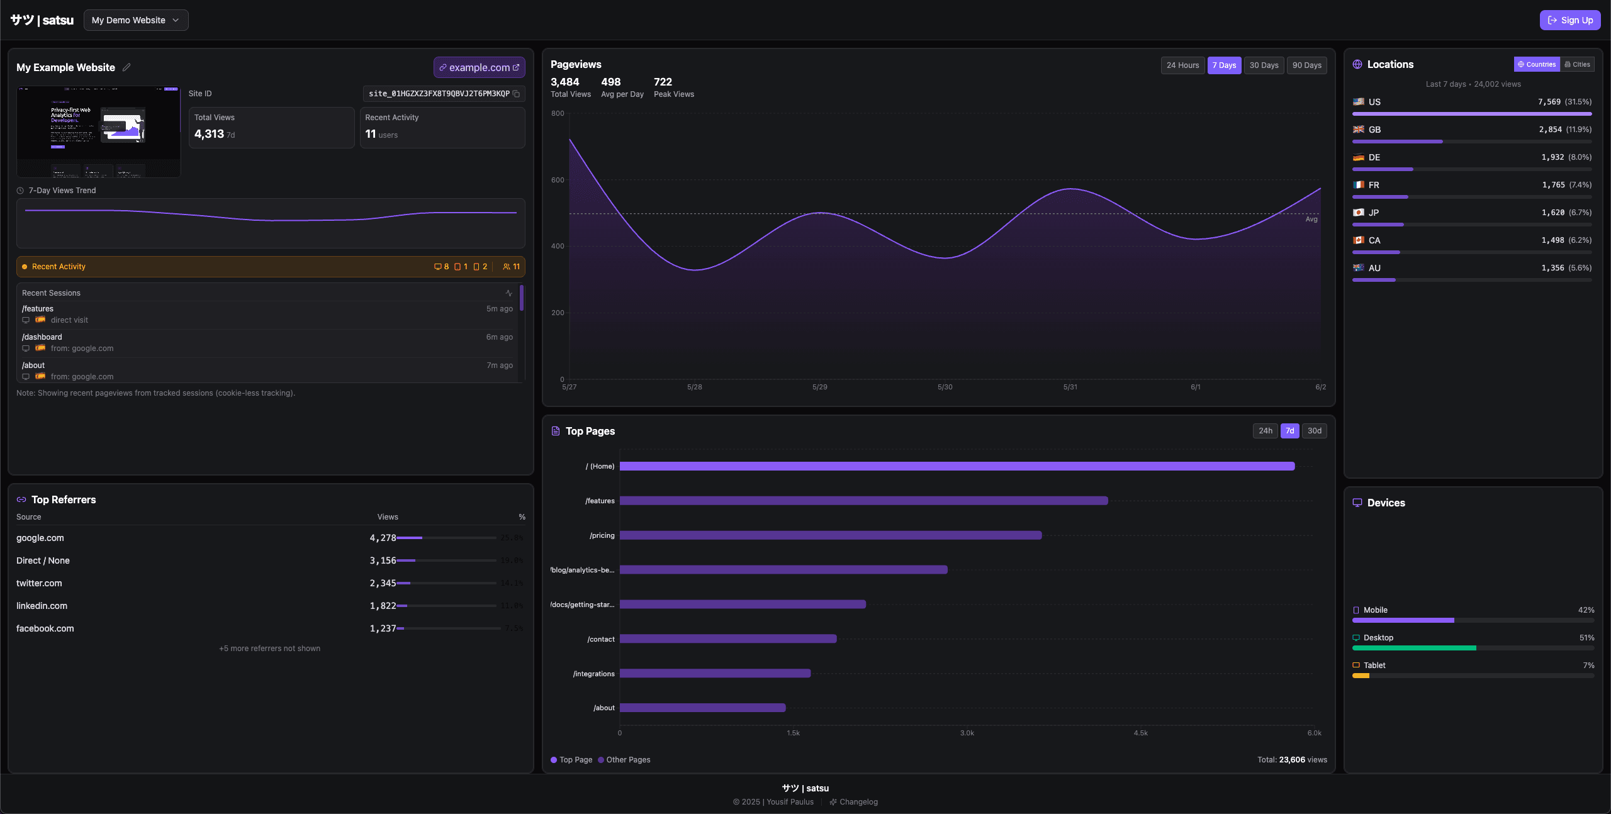This screenshot has width=1611, height=814.
Task: Click the flag icon in the /dashboard session row
Action: 40,348
